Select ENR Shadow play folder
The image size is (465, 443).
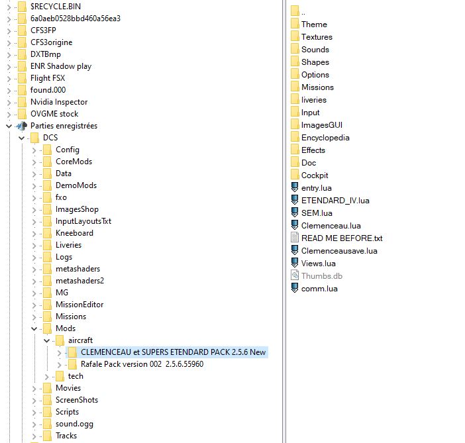tap(61, 66)
